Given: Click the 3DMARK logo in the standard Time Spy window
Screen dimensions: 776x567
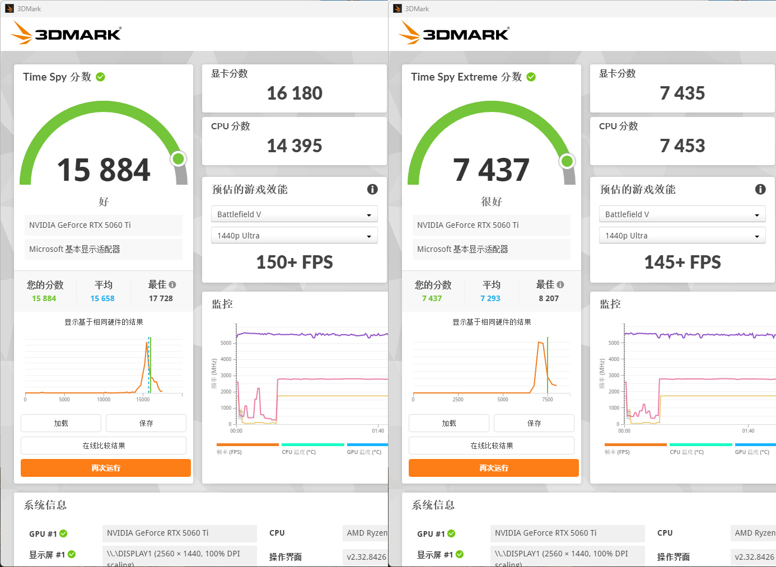Looking at the screenshot, I should point(66,33).
